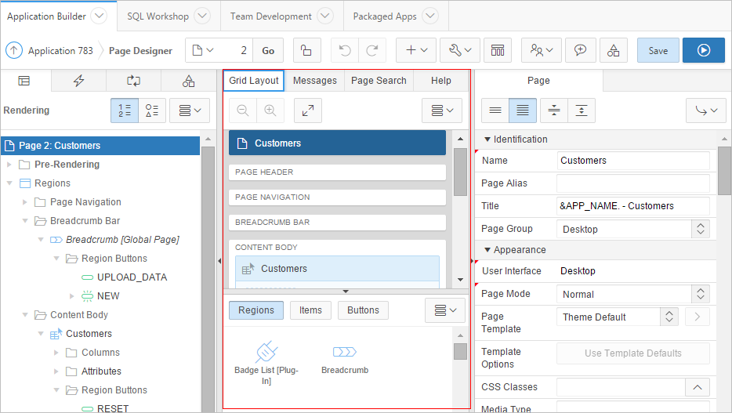Switch to the Messages tab
The height and width of the screenshot is (413, 732).
[x=314, y=81]
